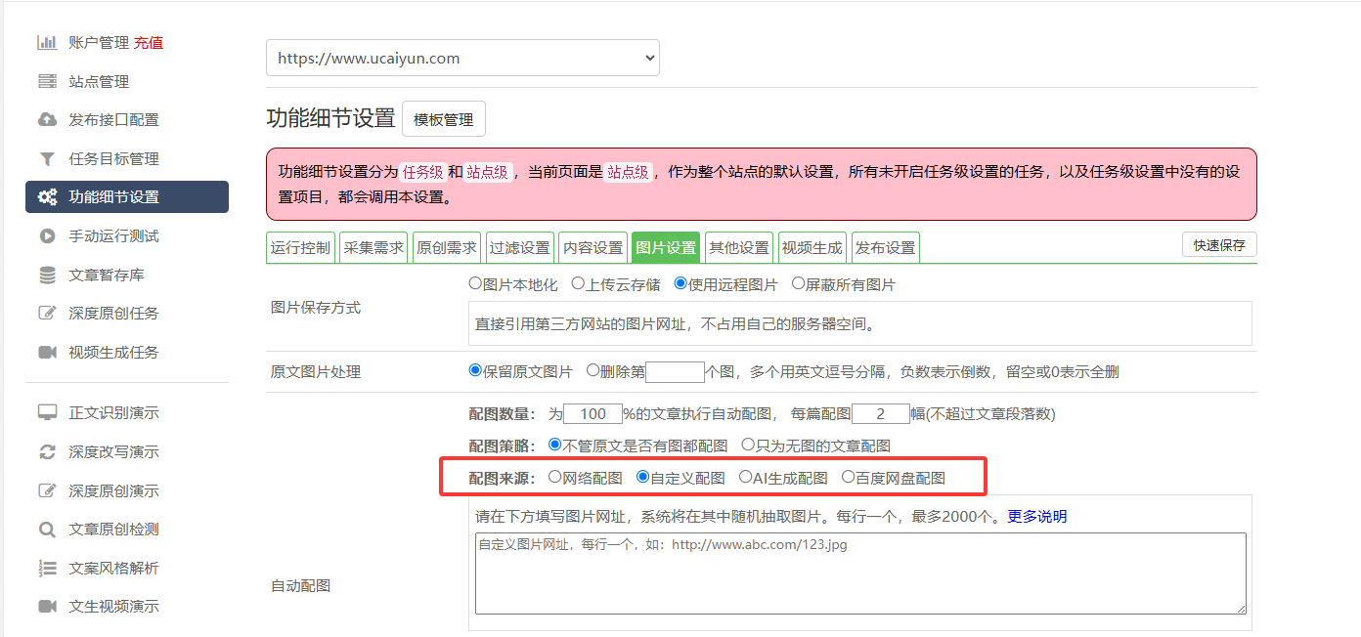Open the site URL dropdown
Image resolution: width=1361 pixels, height=637 pixels.
coord(462,59)
